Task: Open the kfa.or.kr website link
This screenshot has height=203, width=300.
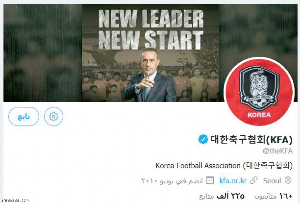Action: coord(233,181)
